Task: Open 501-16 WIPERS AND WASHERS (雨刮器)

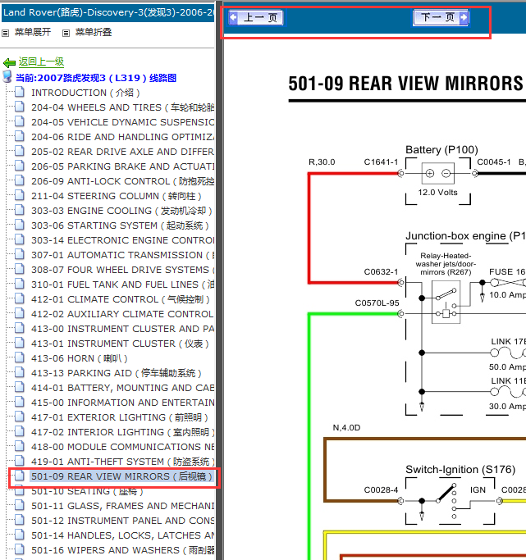Action: coord(122,550)
